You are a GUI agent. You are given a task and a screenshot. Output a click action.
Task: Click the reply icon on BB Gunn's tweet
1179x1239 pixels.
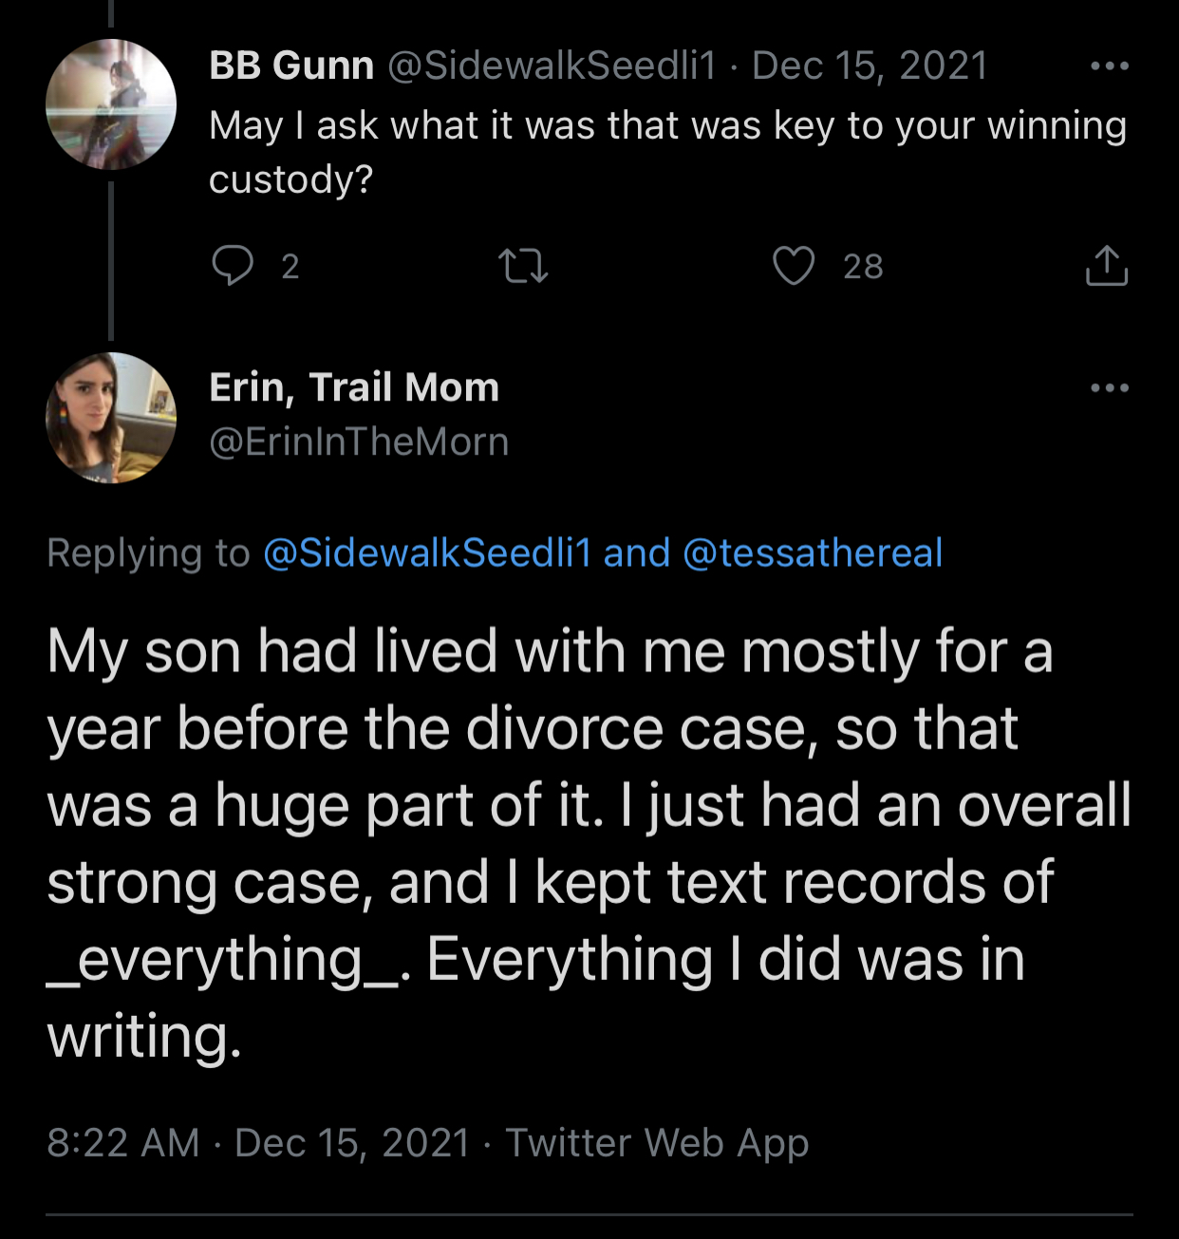[x=232, y=266]
